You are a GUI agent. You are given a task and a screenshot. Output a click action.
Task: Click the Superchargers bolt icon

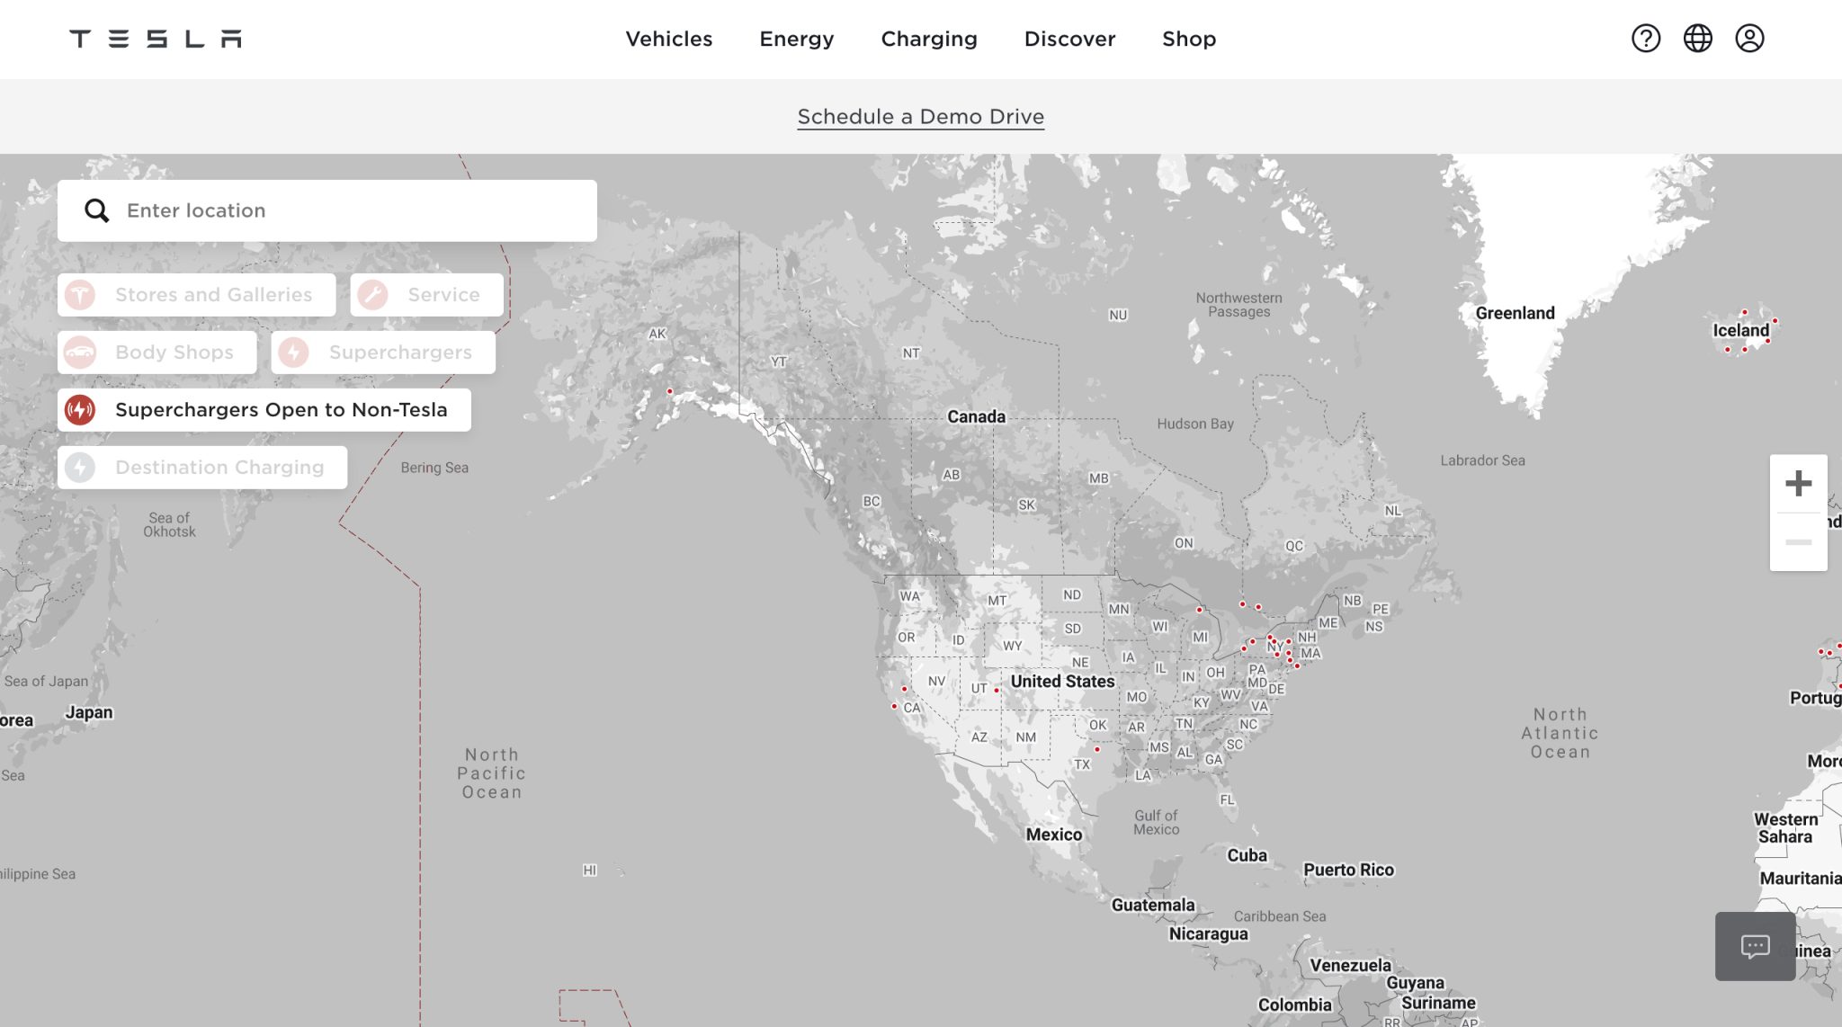[x=293, y=353]
